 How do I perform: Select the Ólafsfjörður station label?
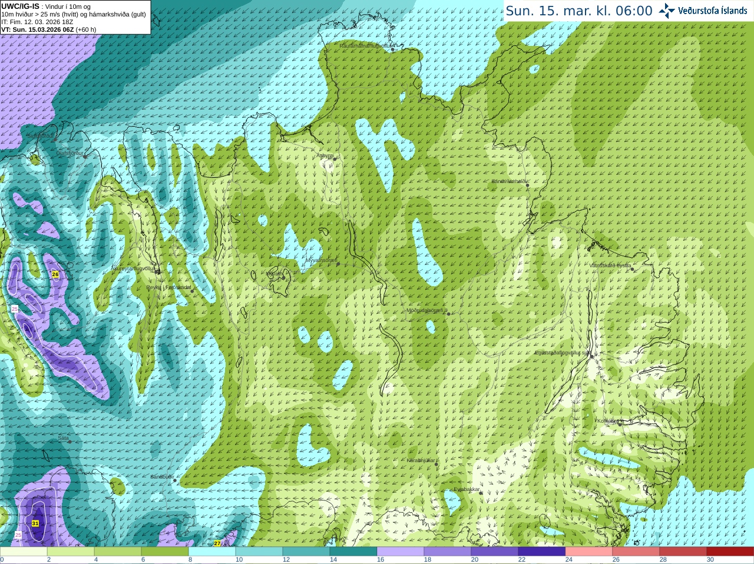[x=70, y=153]
